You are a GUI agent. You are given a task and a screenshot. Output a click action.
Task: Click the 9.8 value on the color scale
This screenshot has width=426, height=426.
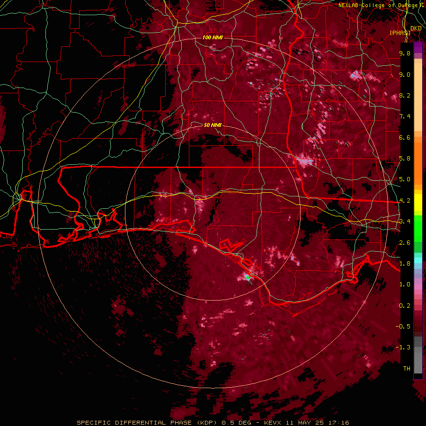tap(405, 53)
